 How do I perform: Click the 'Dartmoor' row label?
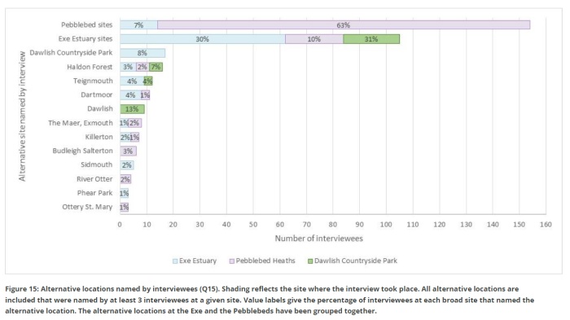tap(97, 95)
